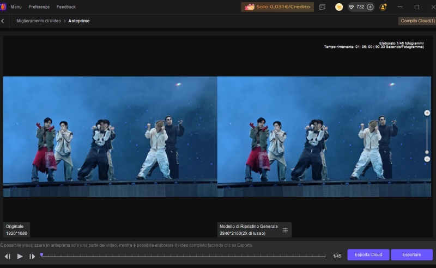The height and width of the screenshot is (268, 436).
Task: Open the shopping cart icon
Action: pyautogui.click(x=338, y=7)
